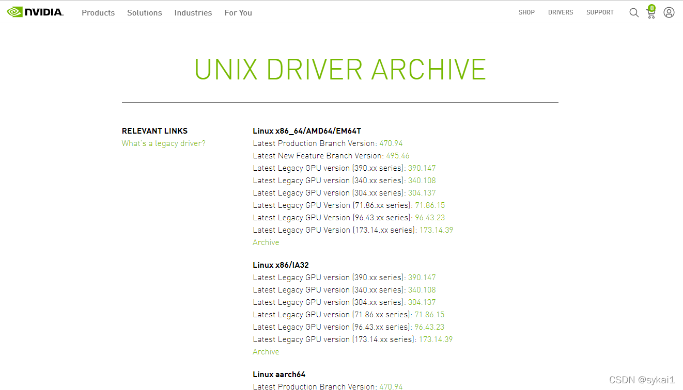Open x86_64 legacy version 304.137

pos(422,193)
